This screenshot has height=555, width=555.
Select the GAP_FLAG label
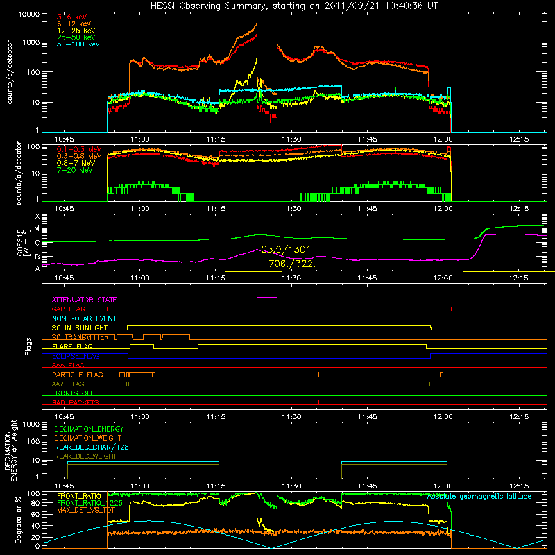(x=68, y=309)
